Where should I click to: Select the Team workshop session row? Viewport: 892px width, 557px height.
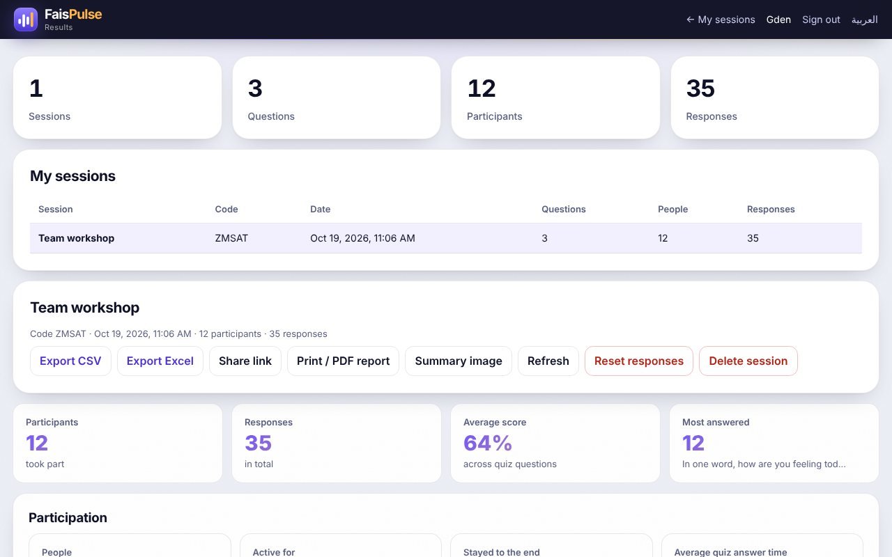[446, 238]
